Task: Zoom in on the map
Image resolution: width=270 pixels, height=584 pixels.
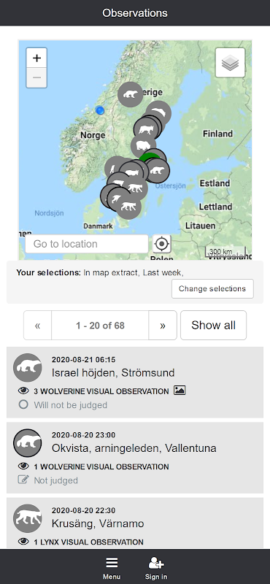Action: [x=36, y=58]
